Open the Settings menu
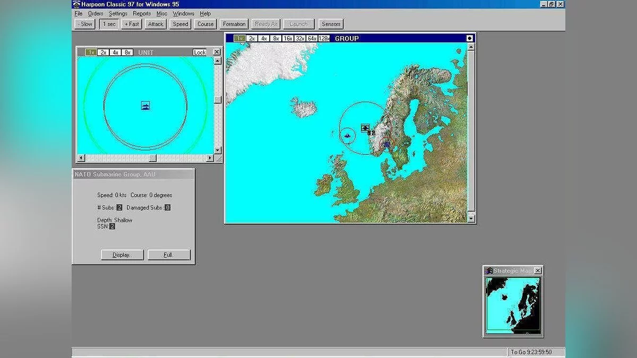Image resolution: width=637 pixels, height=358 pixels. [118, 13]
